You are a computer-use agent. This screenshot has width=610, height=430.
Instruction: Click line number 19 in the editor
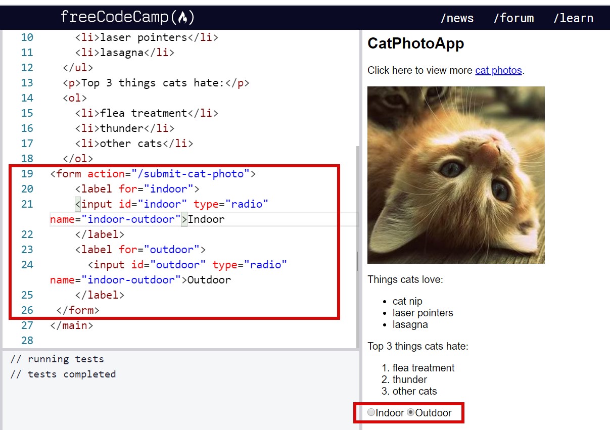coord(27,173)
